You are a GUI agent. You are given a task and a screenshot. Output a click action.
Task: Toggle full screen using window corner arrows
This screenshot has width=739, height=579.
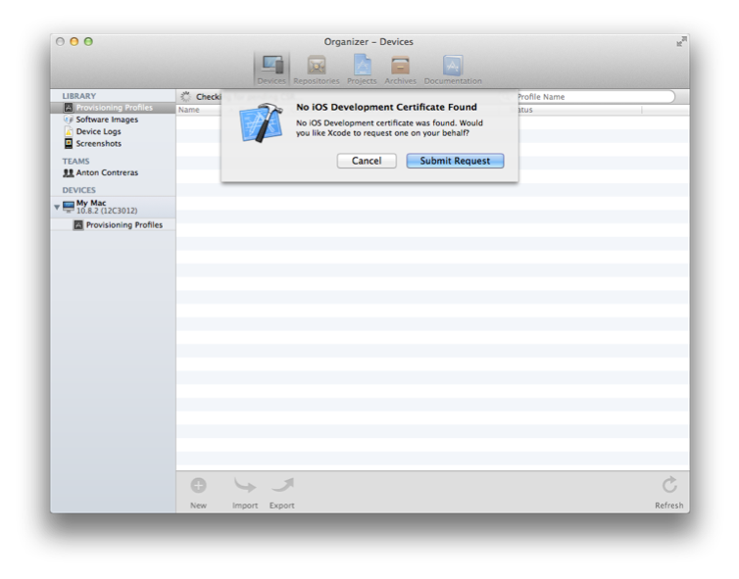(681, 41)
